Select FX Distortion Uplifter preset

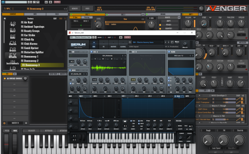pos(32,52)
